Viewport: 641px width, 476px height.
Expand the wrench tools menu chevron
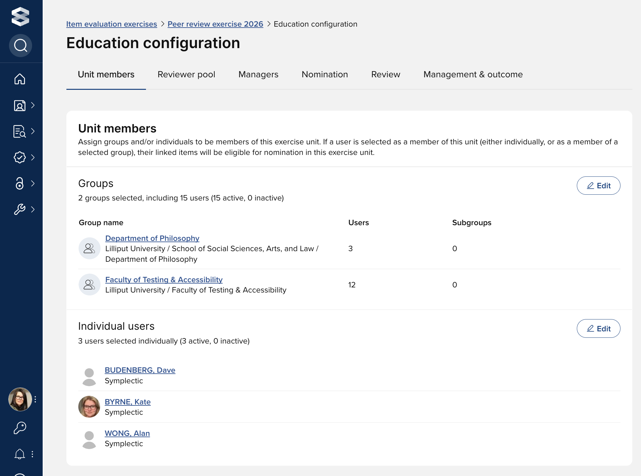(x=33, y=209)
